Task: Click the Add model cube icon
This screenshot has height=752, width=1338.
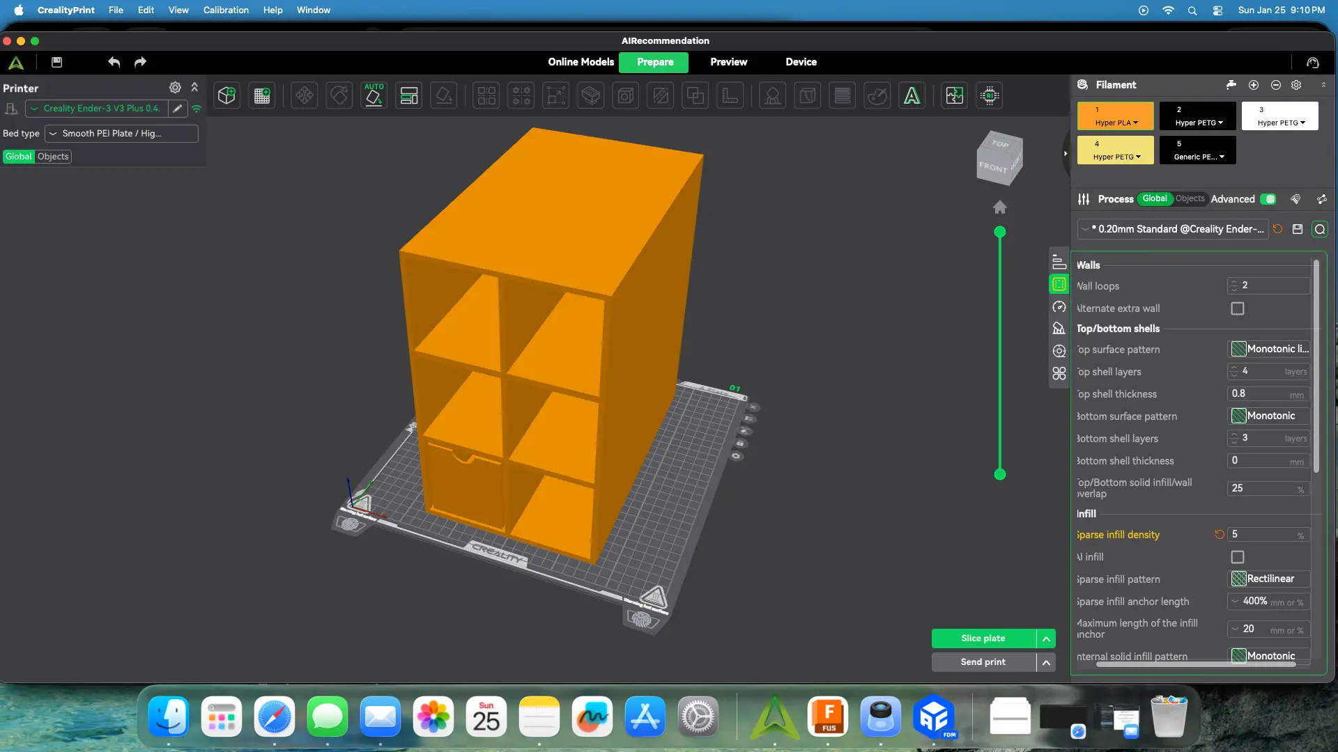Action: [226, 95]
